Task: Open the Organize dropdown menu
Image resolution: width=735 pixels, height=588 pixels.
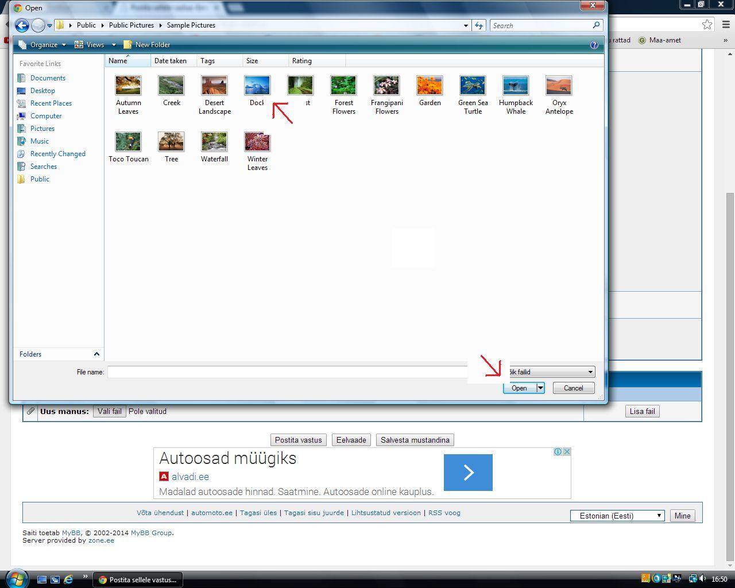Action: [x=42, y=45]
